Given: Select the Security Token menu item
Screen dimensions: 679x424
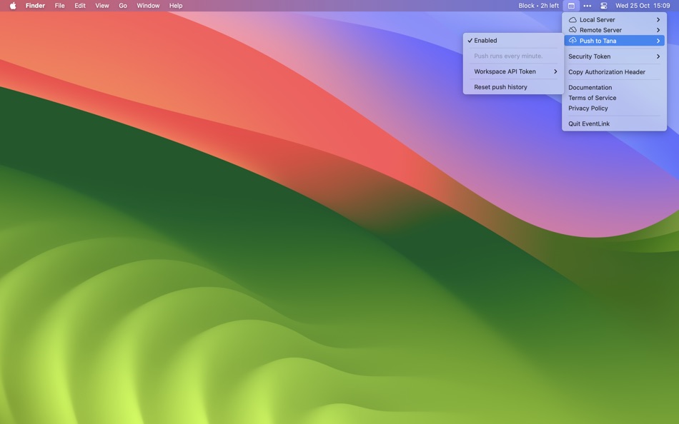Looking at the screenshot, I should point(614,56).
